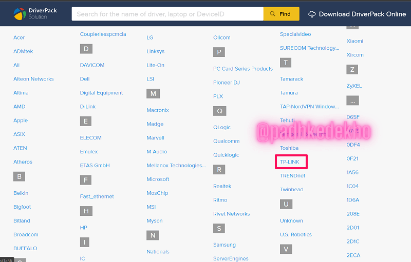This screenshot has width=411, height=262.
Task: Open Twinhead vendor link
Action: click(291, 189)
